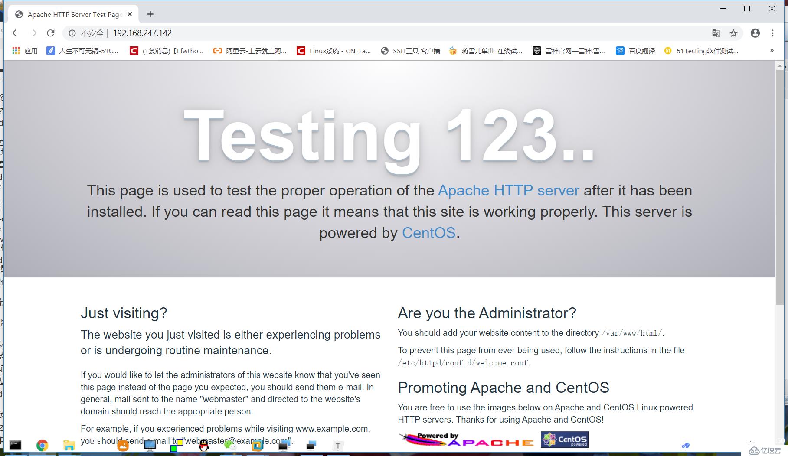788x456 pixels.
Task: Open a new browser tab
Action: (150, 14)
